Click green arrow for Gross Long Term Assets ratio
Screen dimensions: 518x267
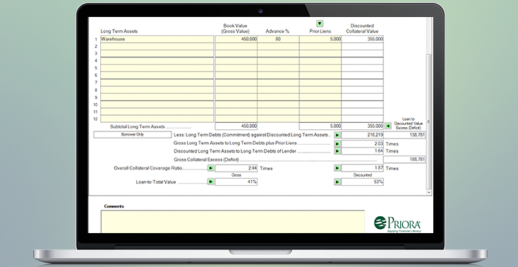tap(337, 144)
